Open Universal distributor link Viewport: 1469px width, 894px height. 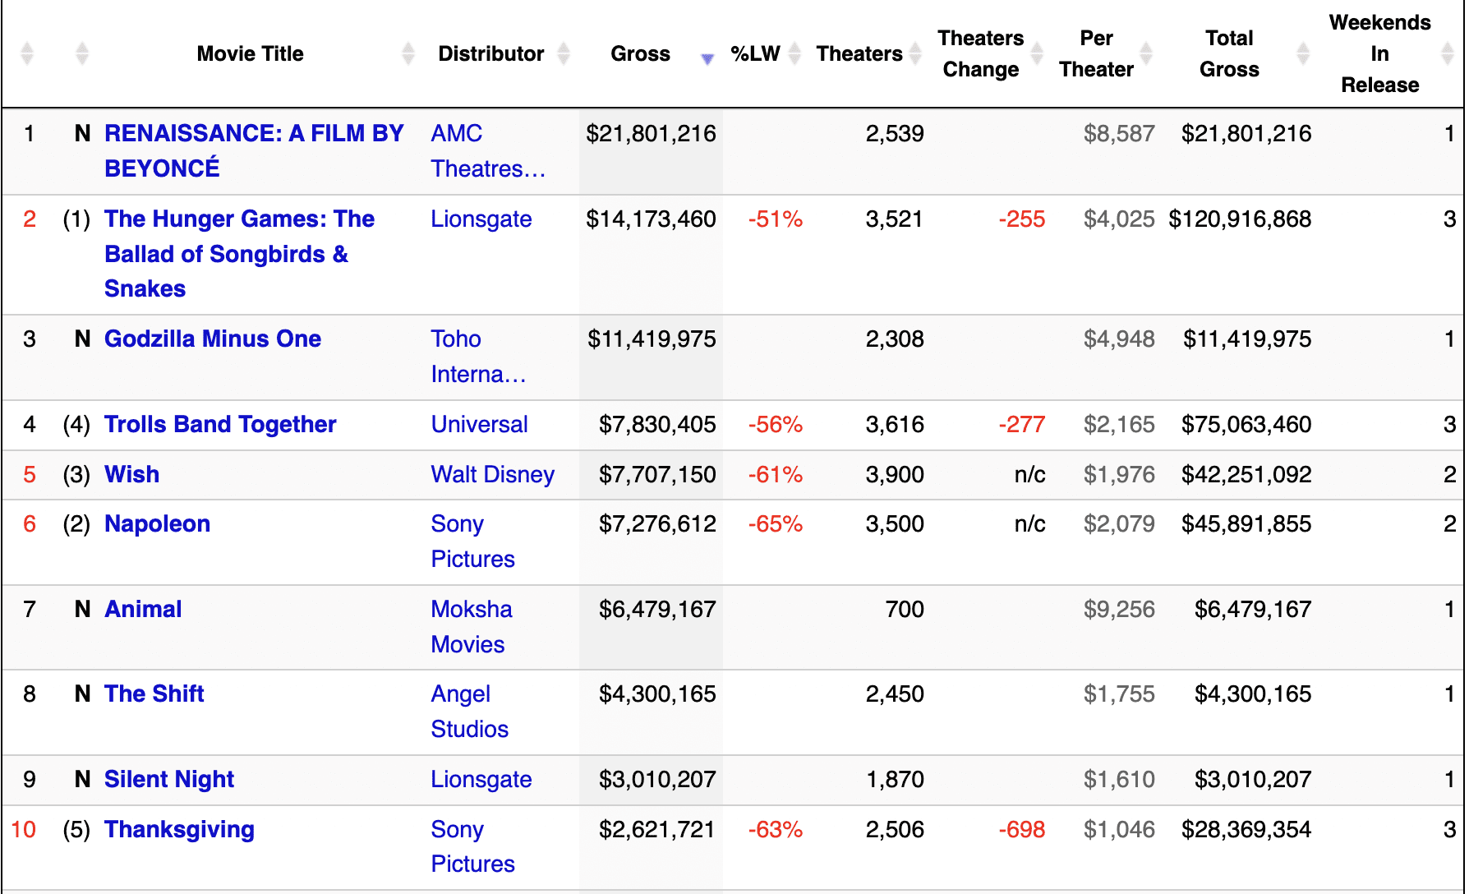point(480,424)
